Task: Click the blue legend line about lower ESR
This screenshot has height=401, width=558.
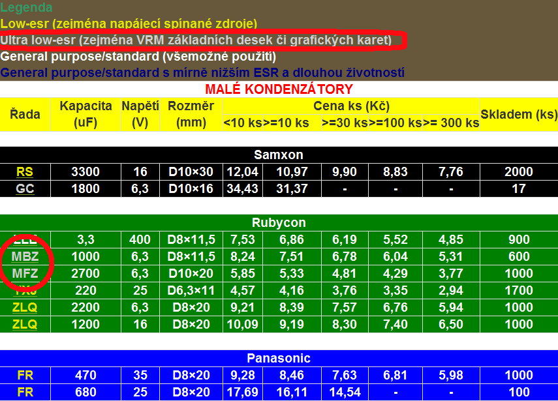Action: click(x=203, y=72)
